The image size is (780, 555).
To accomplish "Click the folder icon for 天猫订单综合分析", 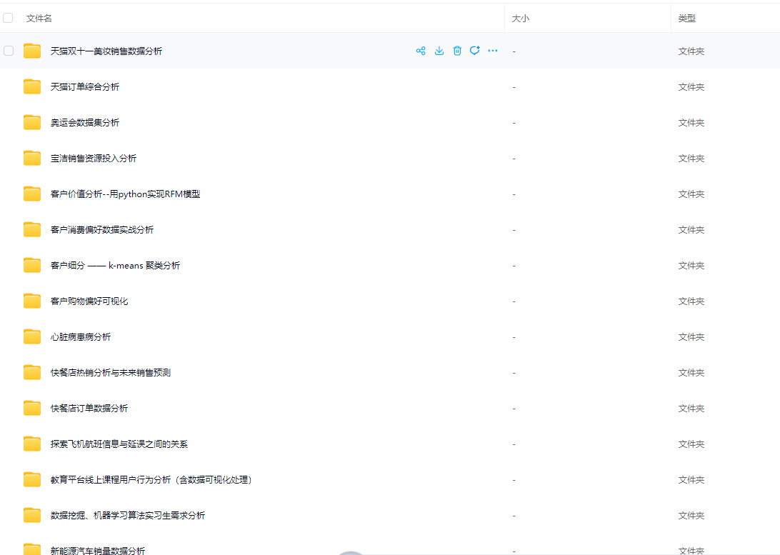I will [x=32, y=86].
